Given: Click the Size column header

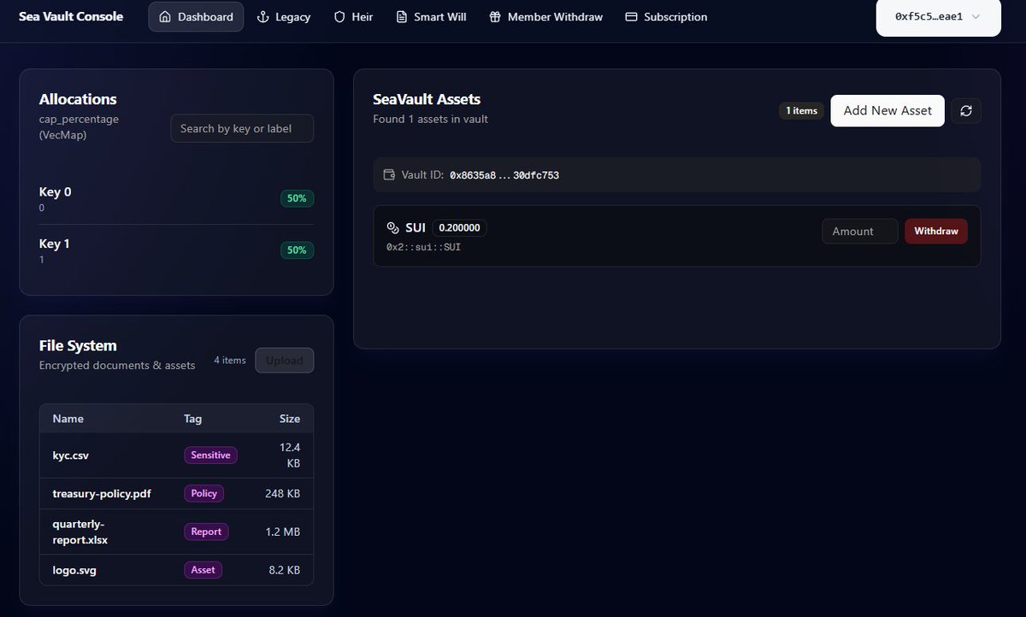Looking at the screenshot, I should click(x=290, y=419).
